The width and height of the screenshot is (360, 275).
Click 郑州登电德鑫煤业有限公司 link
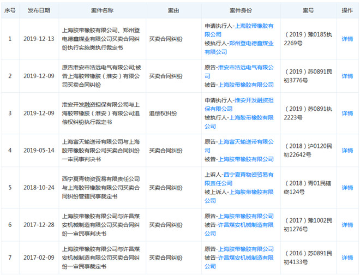pos(239,47)
